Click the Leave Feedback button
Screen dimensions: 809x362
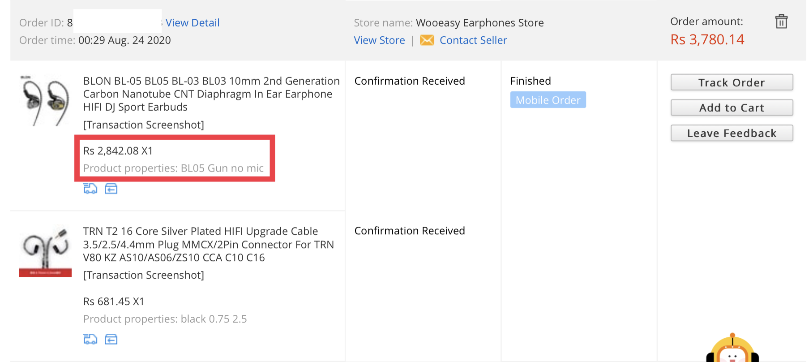pyautogui.click(x=732, y=133)
